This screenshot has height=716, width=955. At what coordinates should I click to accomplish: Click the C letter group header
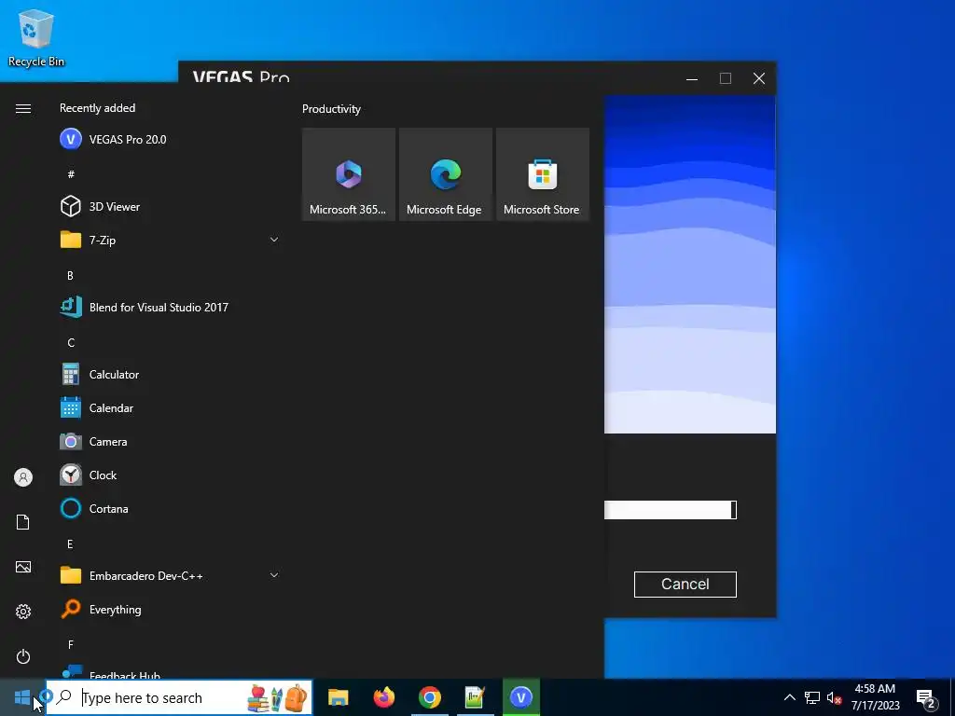coord(71,343)
